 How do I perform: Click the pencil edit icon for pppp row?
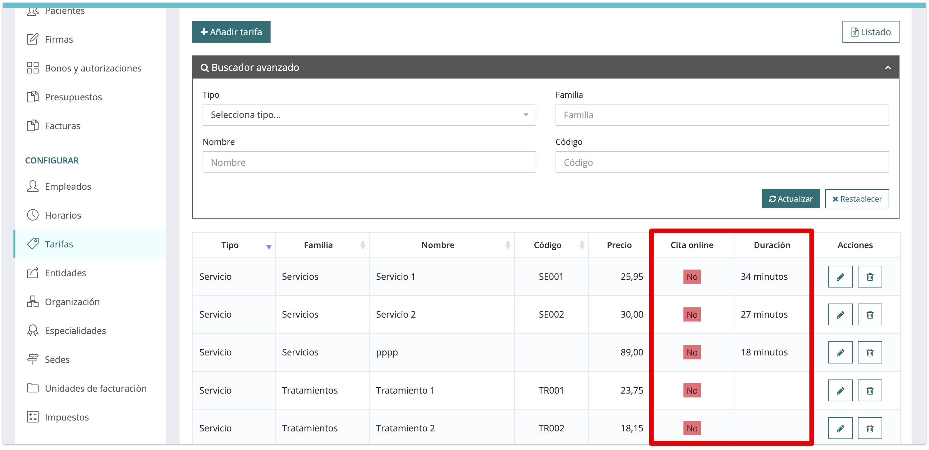click(x=840, y=352)
